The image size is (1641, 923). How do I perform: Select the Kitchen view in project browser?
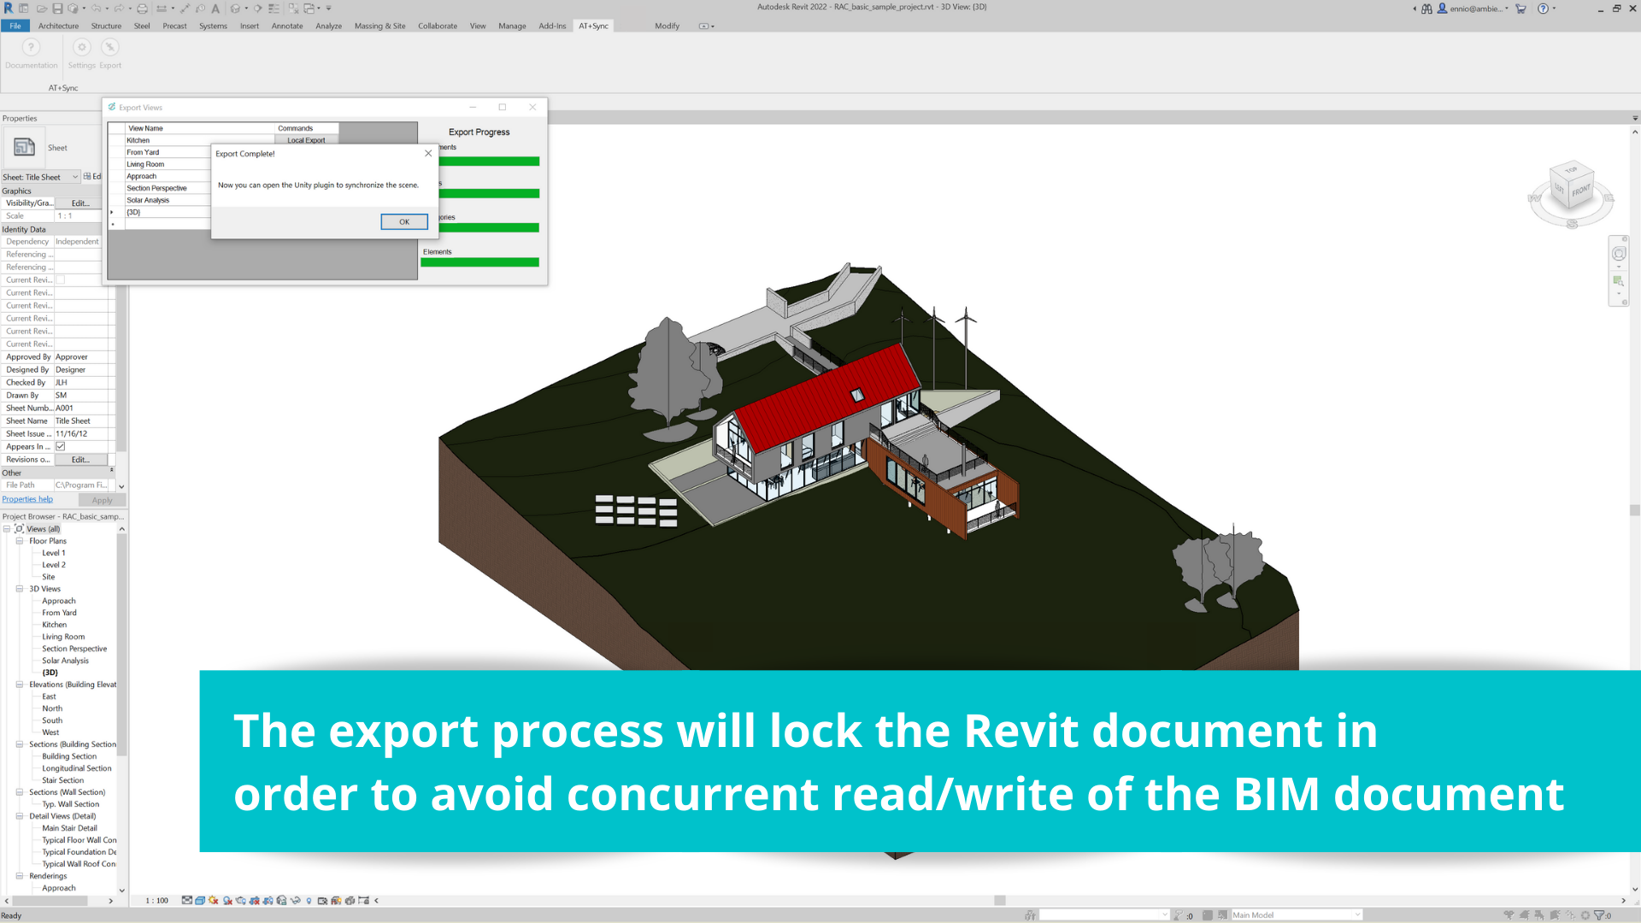click(x=55, y=625)
